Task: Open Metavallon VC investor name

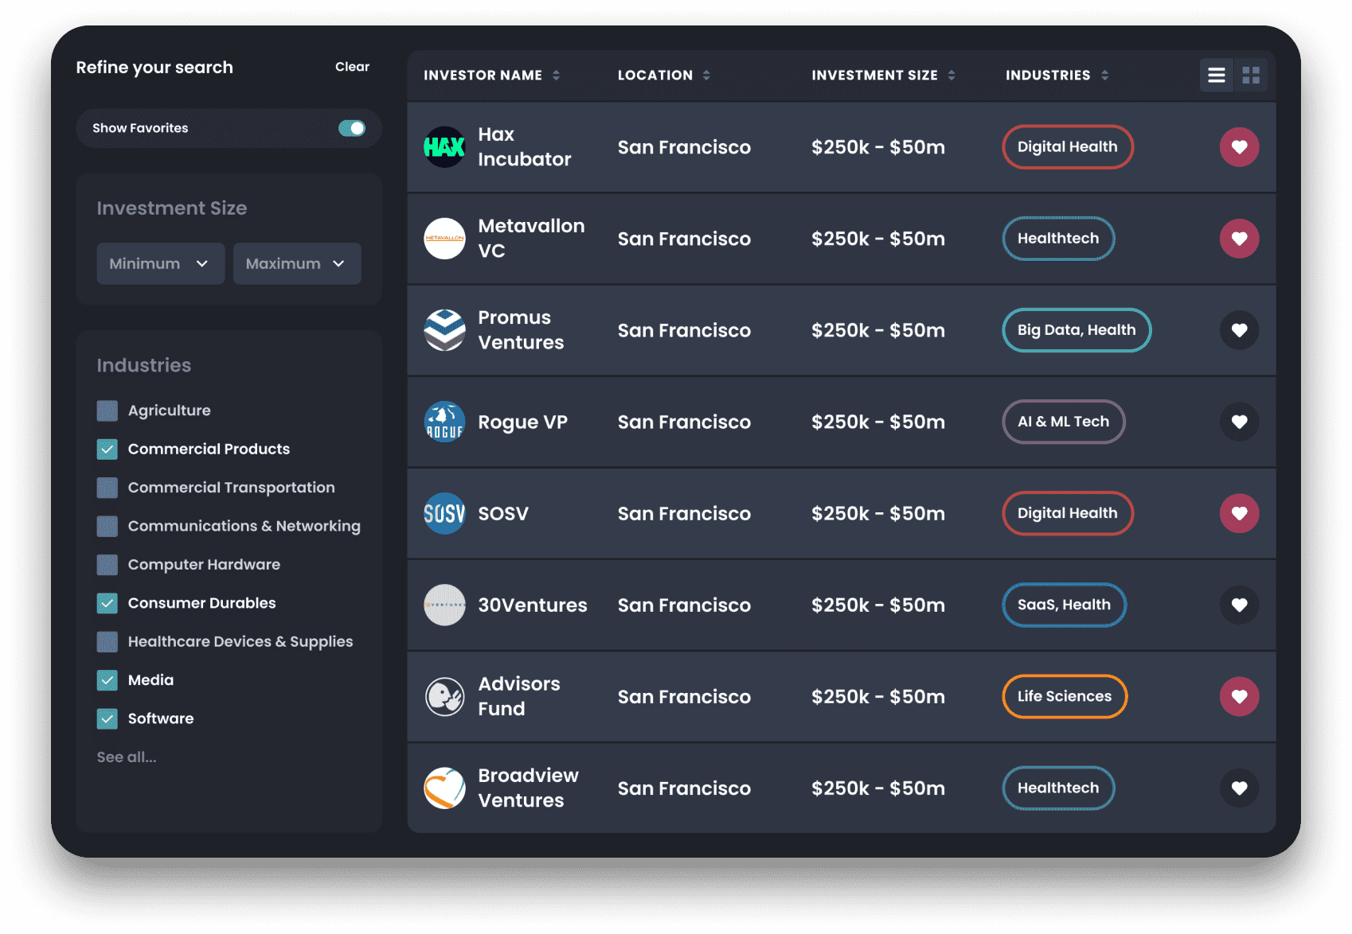Action: (531, 239)
